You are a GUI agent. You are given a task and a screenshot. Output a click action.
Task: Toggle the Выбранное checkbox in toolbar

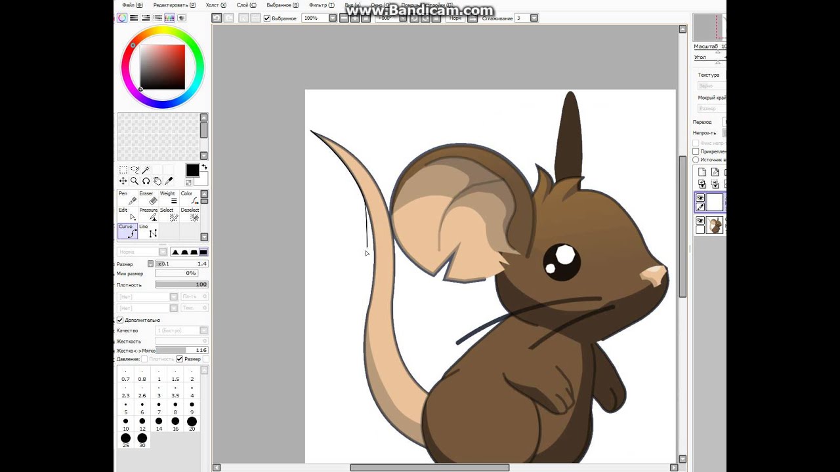pyautogui.click(x=267, y=18)
